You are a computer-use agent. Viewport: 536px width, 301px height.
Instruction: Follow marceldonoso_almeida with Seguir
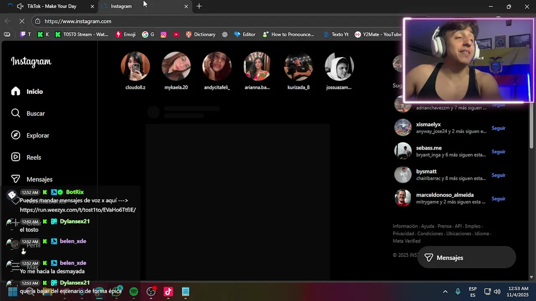click(x=498, y=199)
